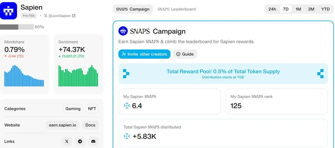Click the Mindshare blue bar chart
Image resolution: width=335 pixels, height=148 pixels.
24,76
